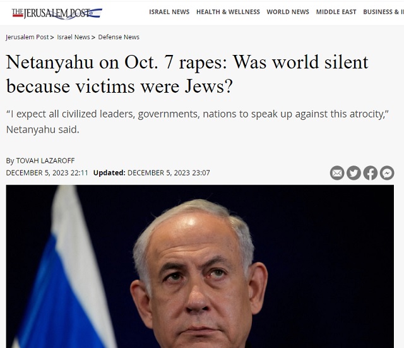Click the article headline about Netanyahu
This screenshot has height=348, width=404.
pyautogui.click(x=187, y=74)
